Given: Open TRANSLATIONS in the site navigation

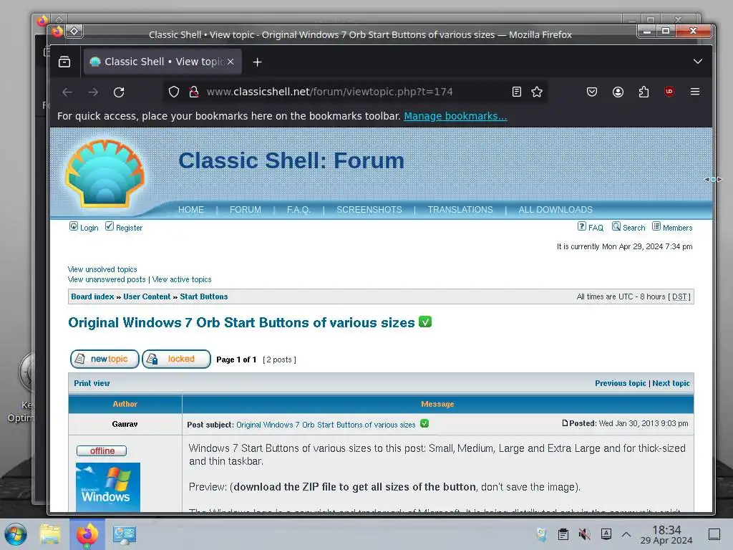Looking at the screenshot, I should click(460, 210).
